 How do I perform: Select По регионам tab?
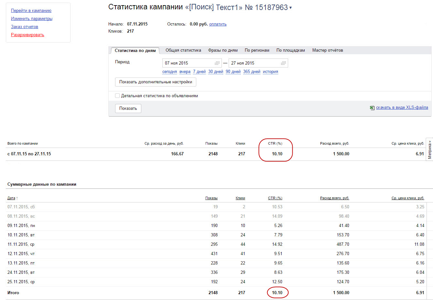tap(257, 50)
